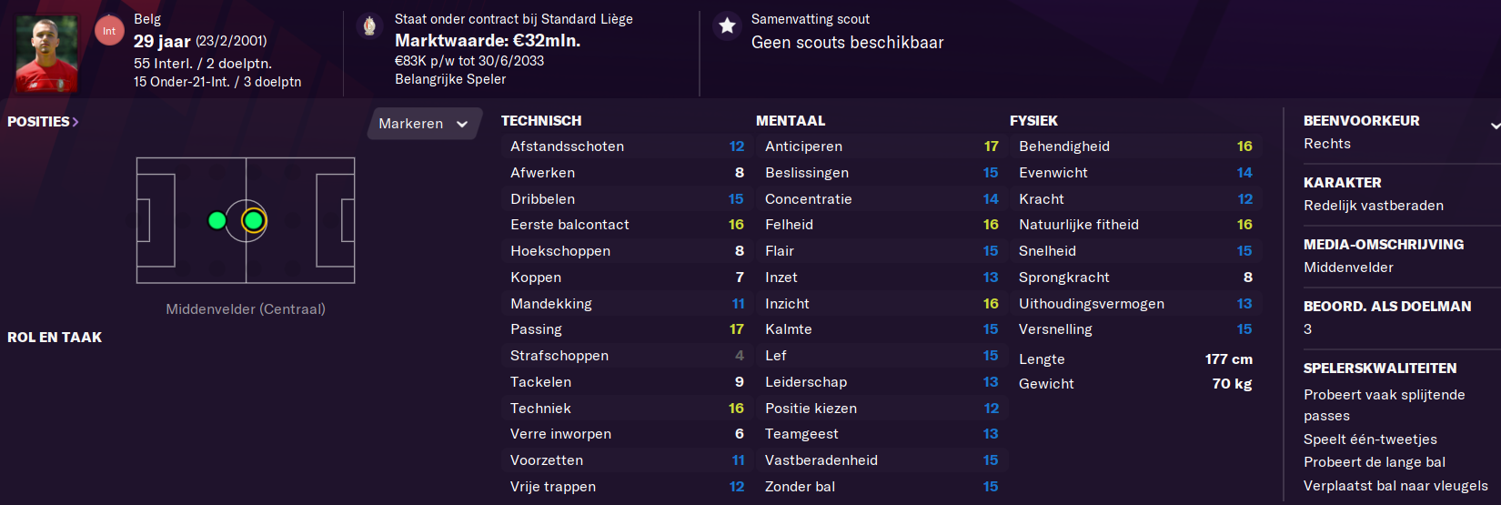Screen dimensions: 1501x505
Task: Click the Passing attribute row
Action: pyautogui.click(x=627, y=329)
